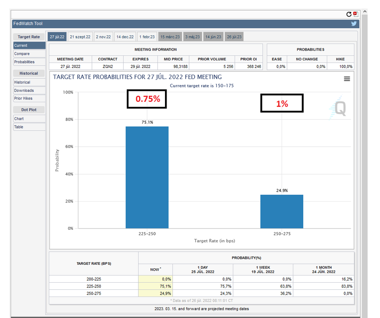
Task: Click the scrollbar up arrow
Action: [x=365, y=12]
